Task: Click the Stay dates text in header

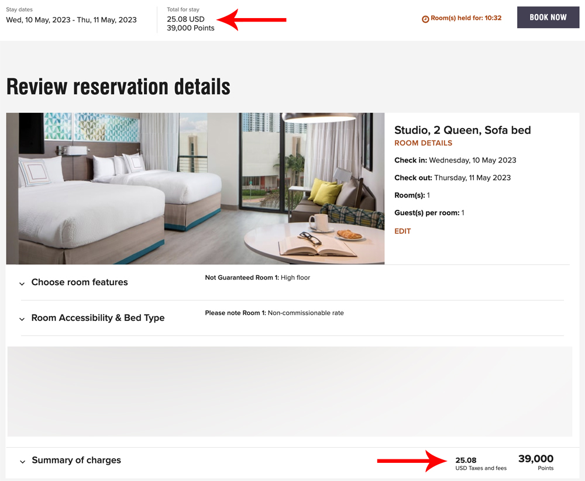Action: [71, 20]
